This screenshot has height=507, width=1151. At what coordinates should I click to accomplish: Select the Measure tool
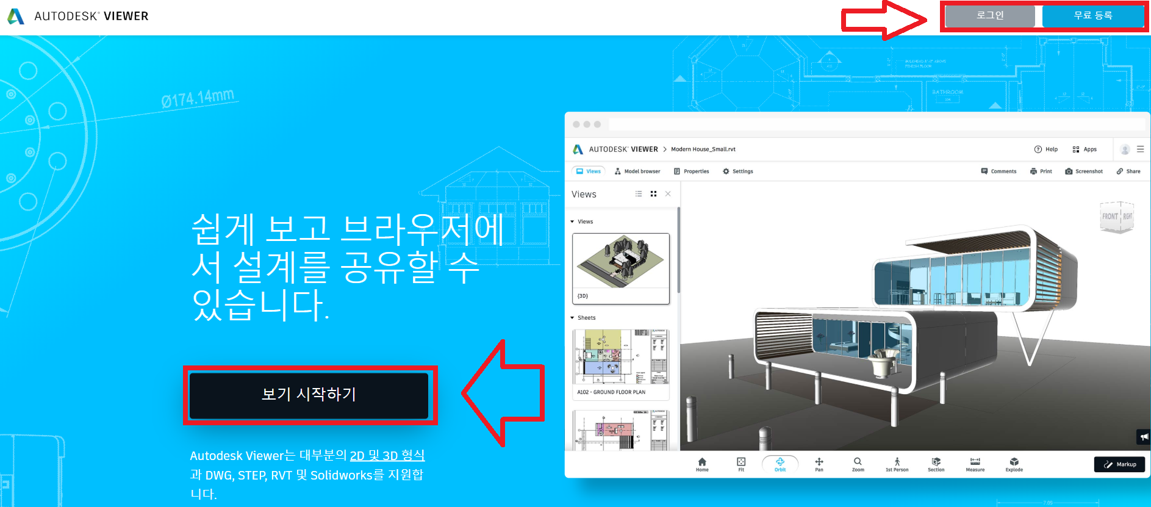point(975,464)
